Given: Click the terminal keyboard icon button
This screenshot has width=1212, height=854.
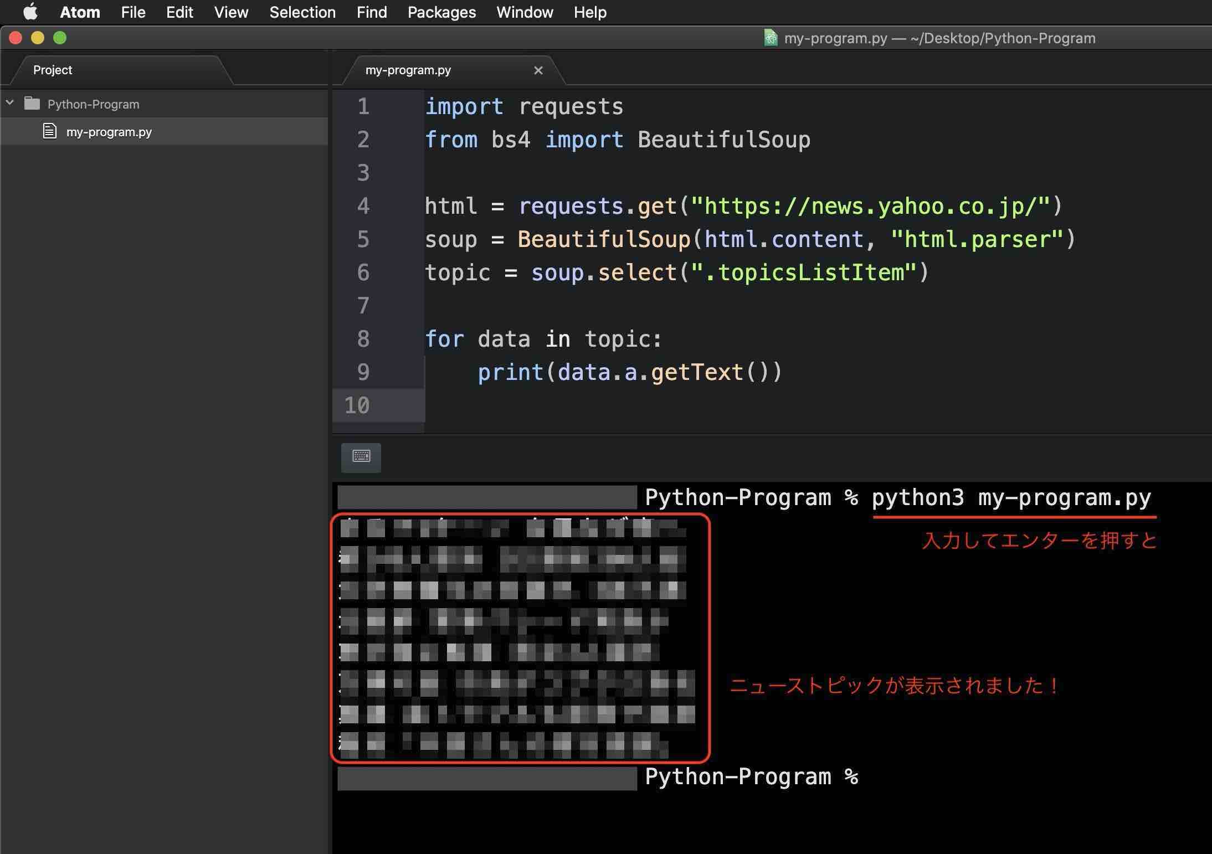Looking at the screenshot, I should point(361,457).
